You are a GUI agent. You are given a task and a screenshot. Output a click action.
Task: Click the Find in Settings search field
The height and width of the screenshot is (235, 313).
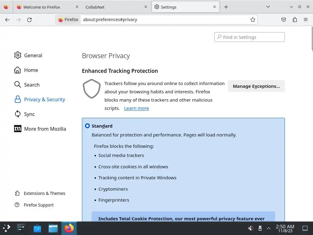[249, 37]
